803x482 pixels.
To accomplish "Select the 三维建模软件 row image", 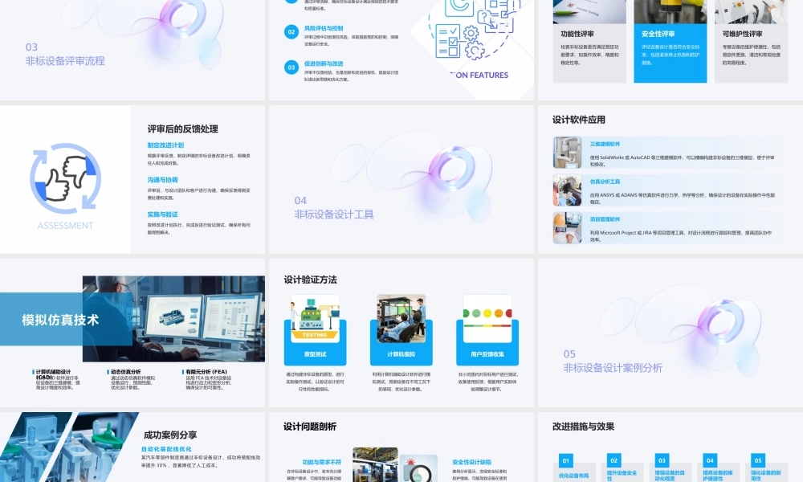I will 567,153.
